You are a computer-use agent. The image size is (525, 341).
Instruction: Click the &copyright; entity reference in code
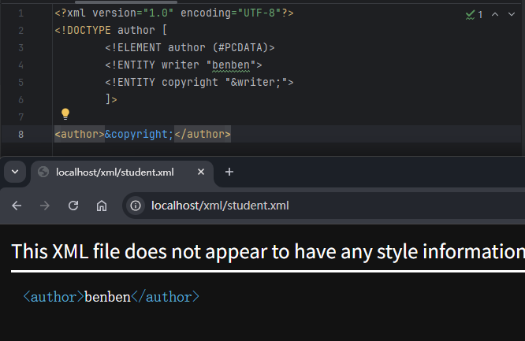[x=139, y=135]
